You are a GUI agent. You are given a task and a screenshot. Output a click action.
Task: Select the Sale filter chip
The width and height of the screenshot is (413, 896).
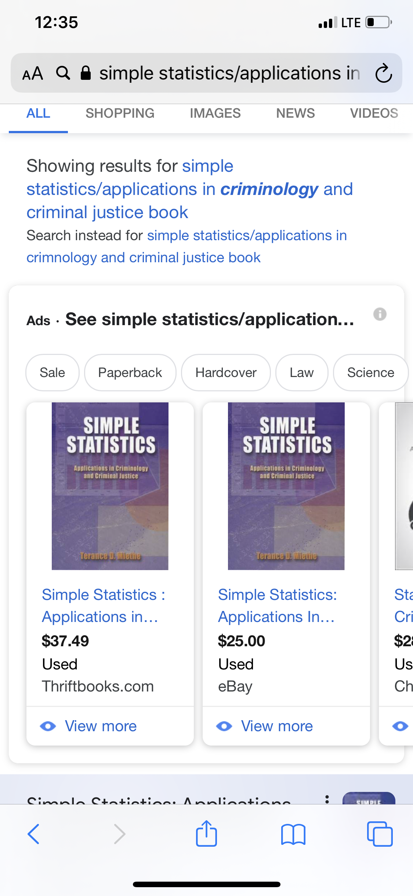pyautogui.click(x=52, y=373)
